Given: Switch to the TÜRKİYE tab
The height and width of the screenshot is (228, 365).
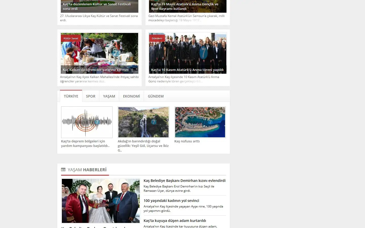Looking at the screenshot, I should (x=71, y=96).
